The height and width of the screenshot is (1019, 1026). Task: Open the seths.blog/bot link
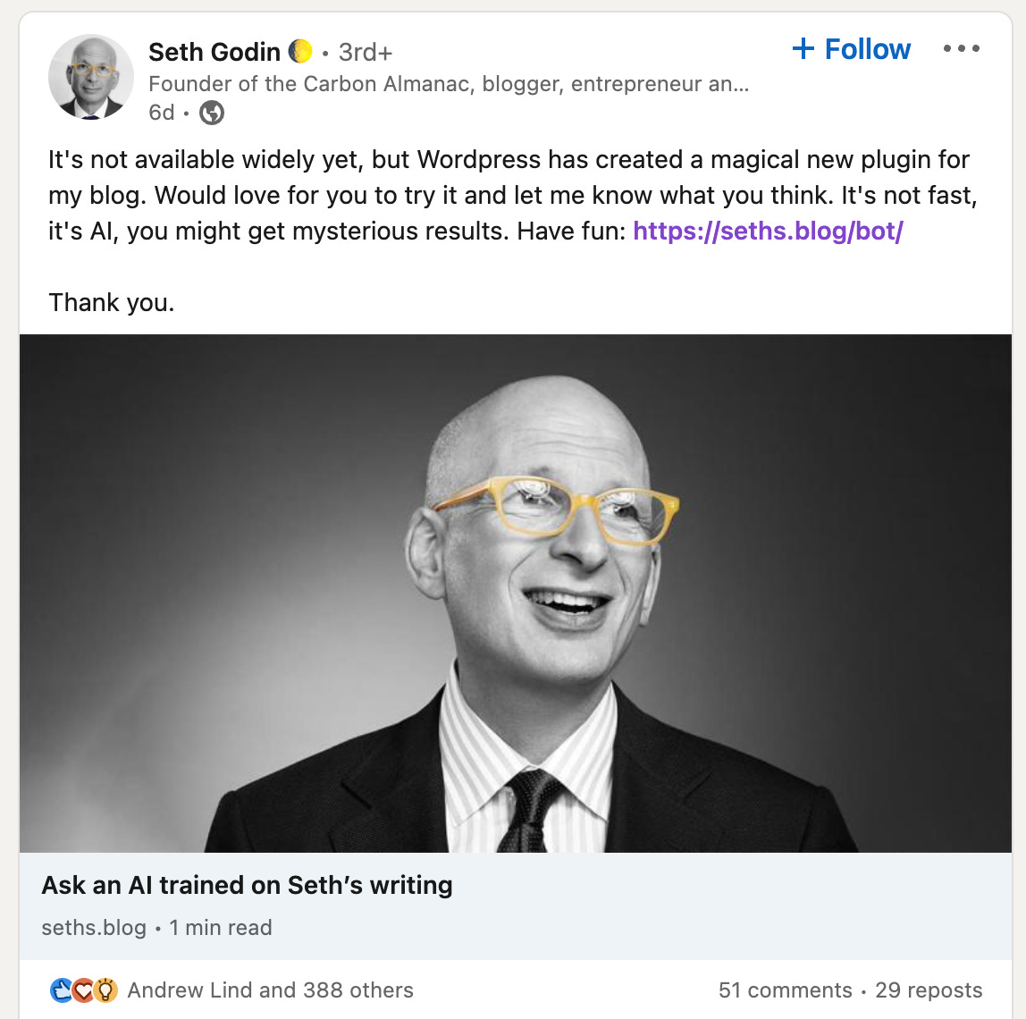point(768,231)
